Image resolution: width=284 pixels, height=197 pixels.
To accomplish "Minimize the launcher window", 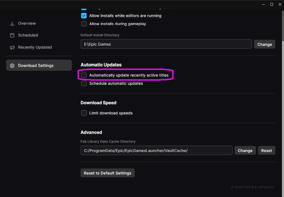I will tap(264, 4).
